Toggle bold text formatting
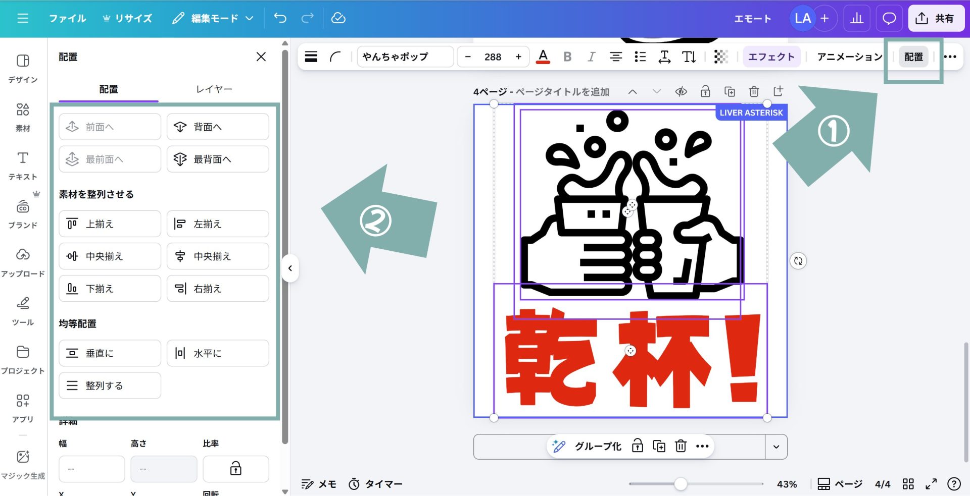The height and width of the screenshot is (496, 970). point(567,57)
